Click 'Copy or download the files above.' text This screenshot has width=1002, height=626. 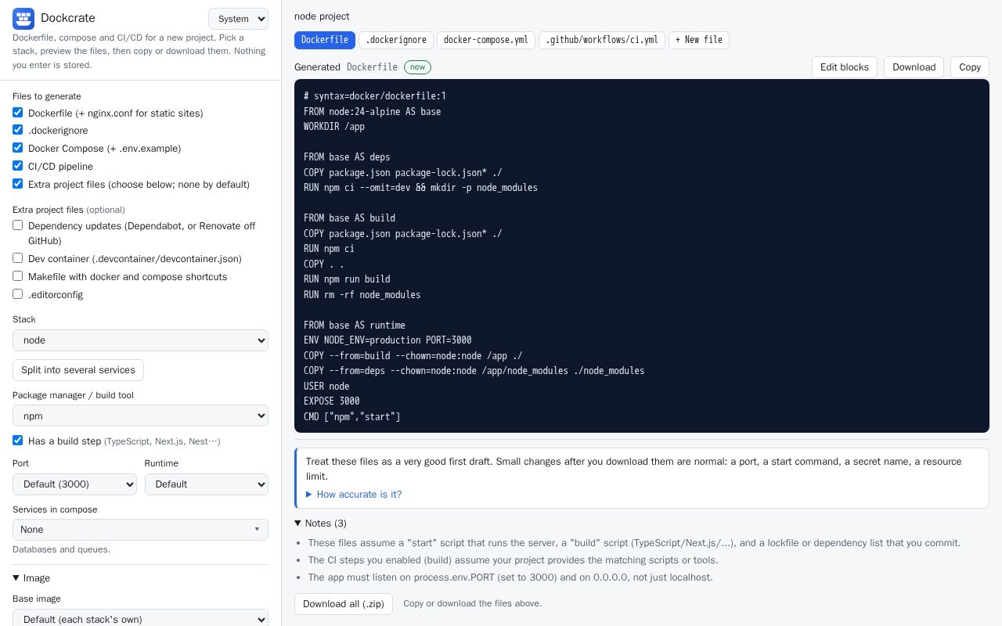click(x=472, y=603)
